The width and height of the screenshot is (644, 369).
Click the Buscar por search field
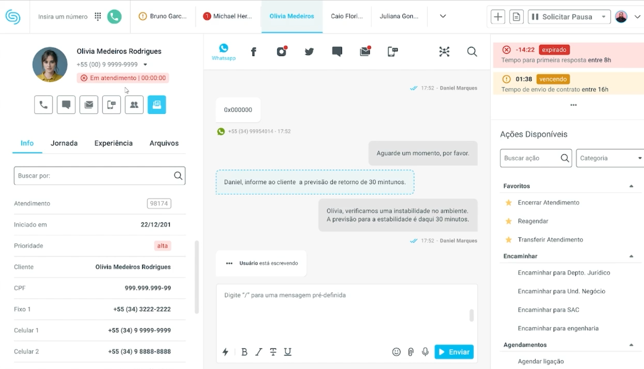point(93,176)
